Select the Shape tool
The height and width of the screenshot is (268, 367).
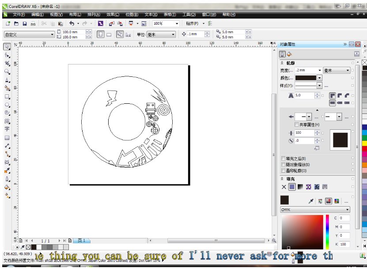pyautogui.click(x=6, y=54)
